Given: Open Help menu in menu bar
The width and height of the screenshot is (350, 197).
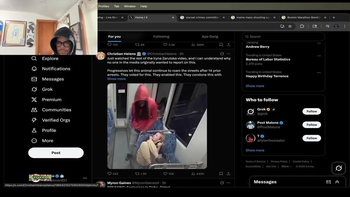Looking at the screenshot, I should pos(144,6).
